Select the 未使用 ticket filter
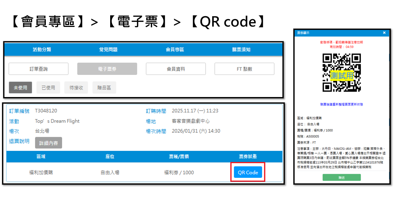The width and height of the screenshot is (407, 214). (20, 88)
